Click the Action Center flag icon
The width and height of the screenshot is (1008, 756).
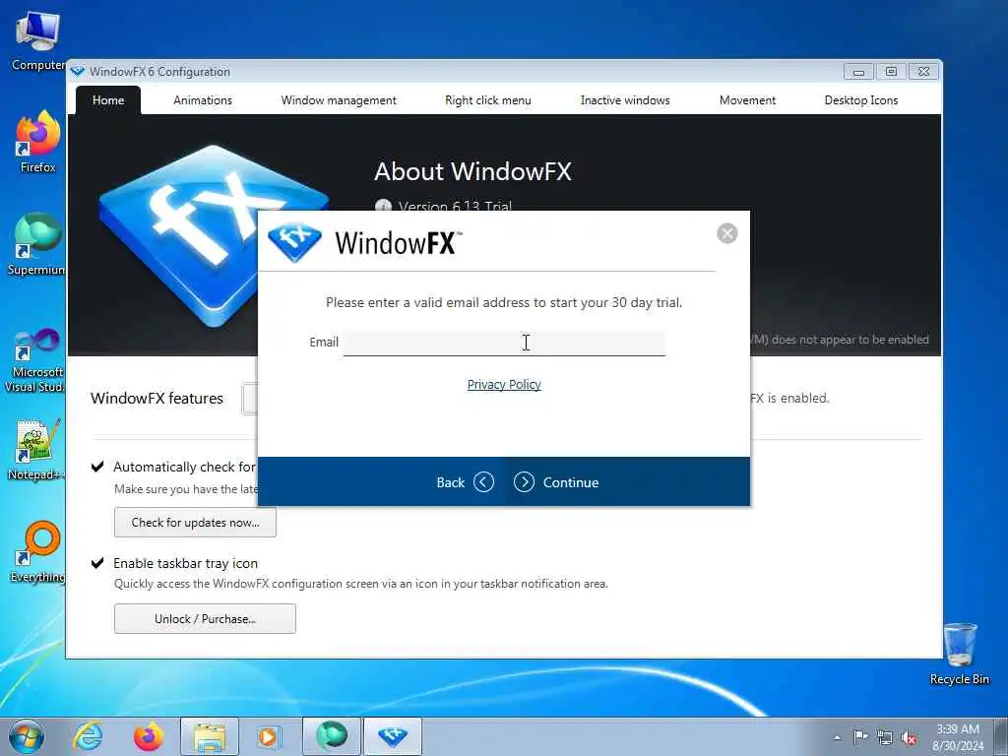point(860,736)
